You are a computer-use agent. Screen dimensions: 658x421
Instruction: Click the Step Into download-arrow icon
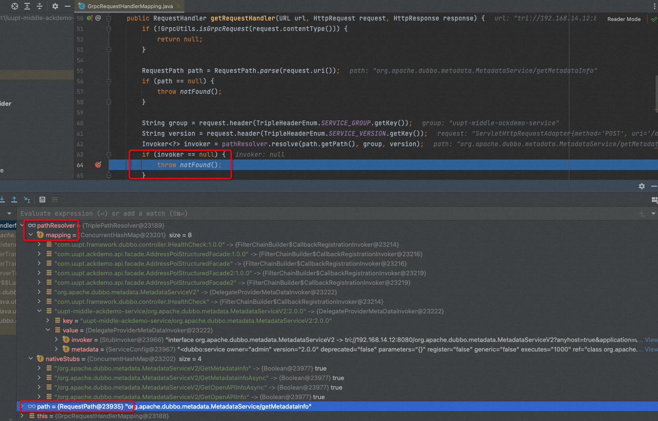[x=2, y=200]
